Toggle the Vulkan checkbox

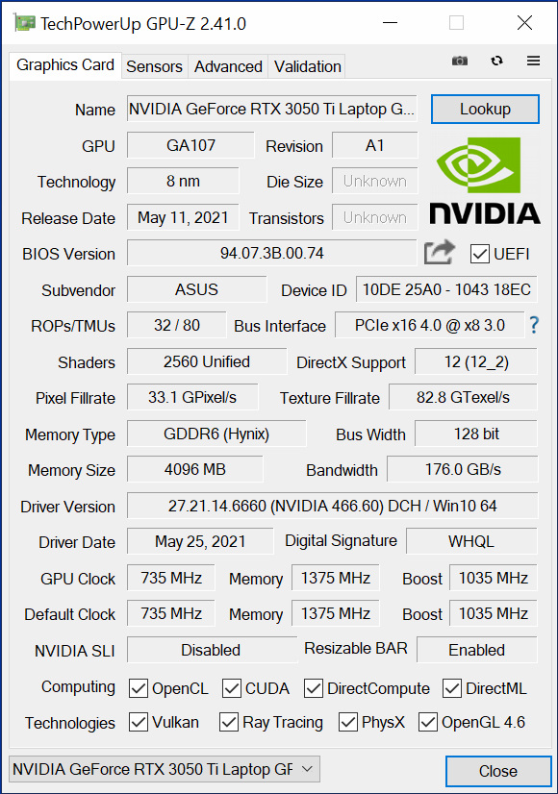[139, 722]
